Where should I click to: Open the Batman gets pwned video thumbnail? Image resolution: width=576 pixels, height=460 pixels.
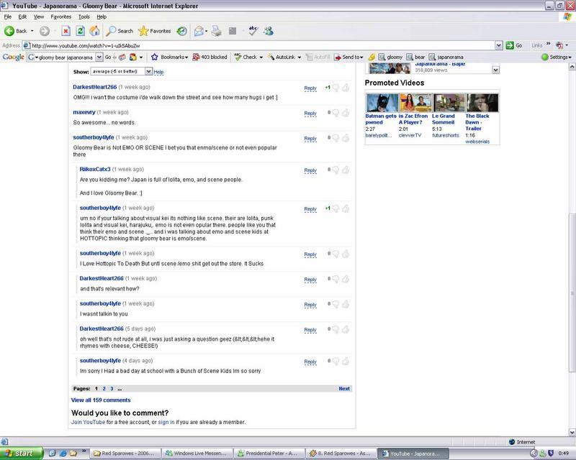pos(379,102)
